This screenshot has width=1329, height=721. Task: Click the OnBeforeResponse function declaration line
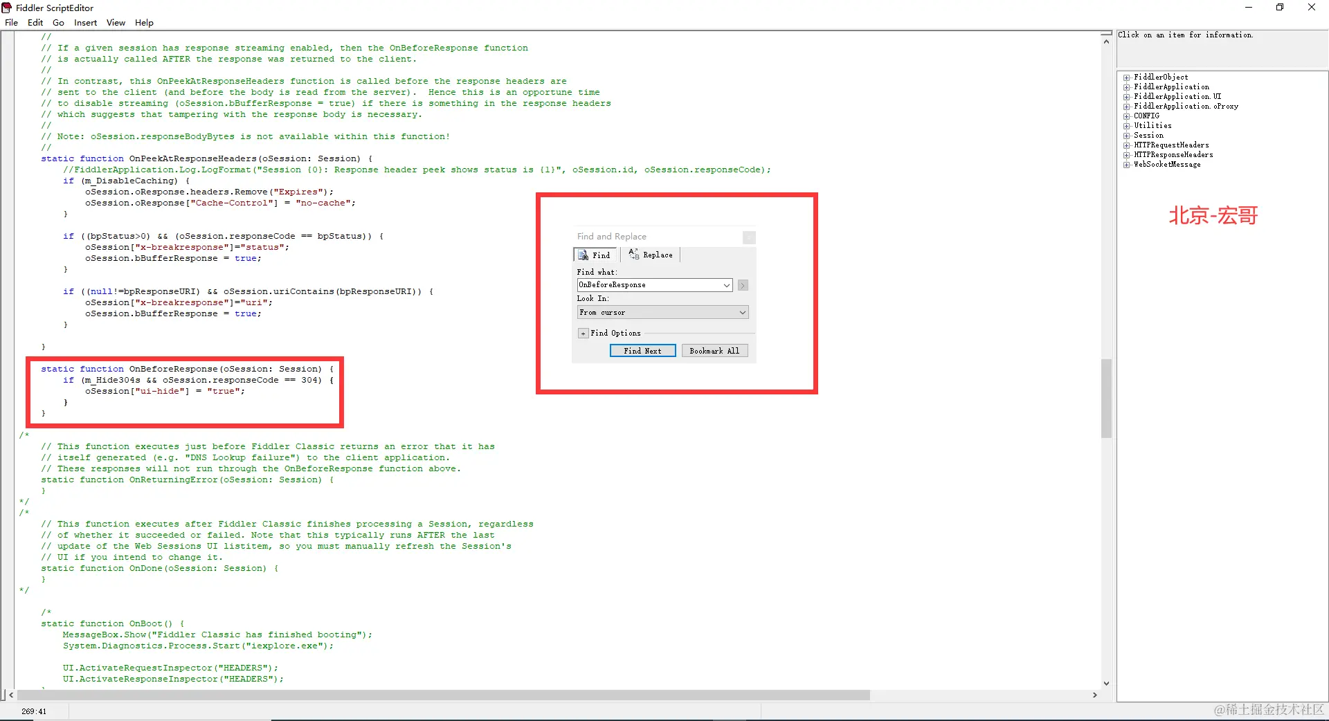click(x=188, y=369)
